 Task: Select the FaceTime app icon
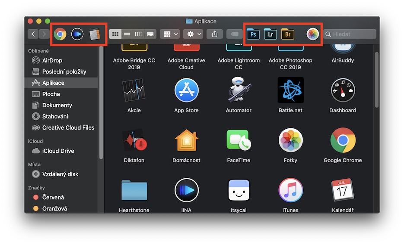(239, 140)
